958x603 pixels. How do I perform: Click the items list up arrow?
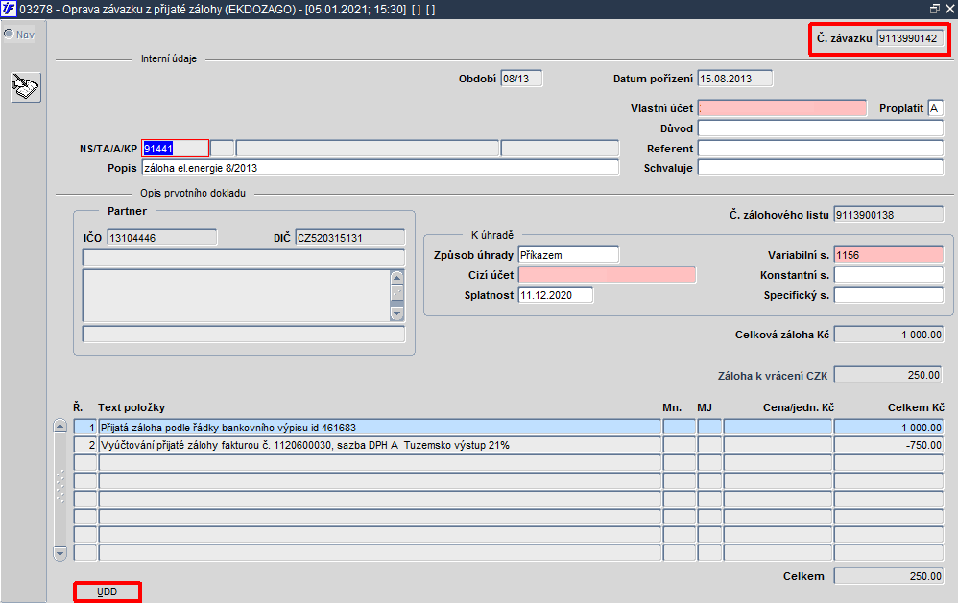tap(60, 426)
